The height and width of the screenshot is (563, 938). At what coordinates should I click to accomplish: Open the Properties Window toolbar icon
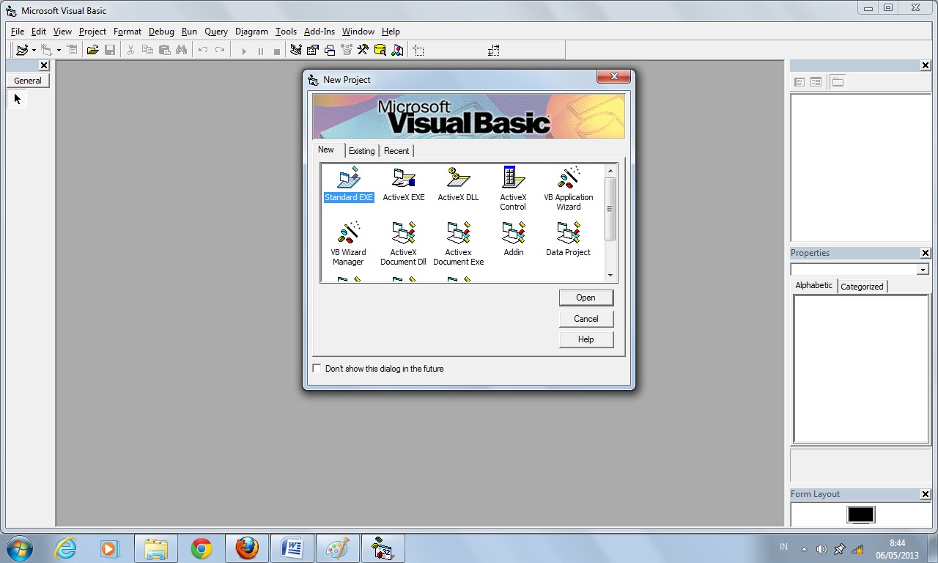(313, 50)
